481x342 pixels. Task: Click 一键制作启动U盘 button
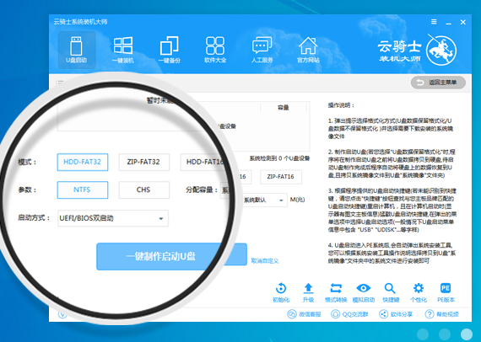171,257
